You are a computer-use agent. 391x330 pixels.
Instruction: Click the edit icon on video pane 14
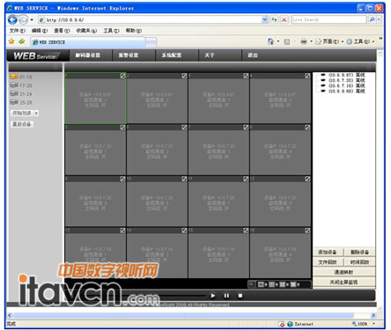pos(184,231)
